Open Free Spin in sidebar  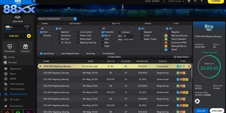[10, 62]
